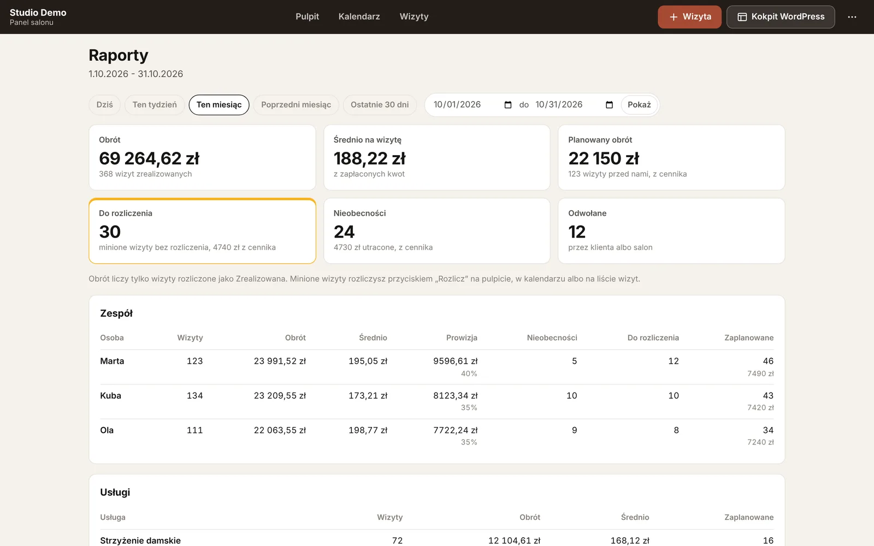Select Ola in the Zespół table
The image size is (874, 546).
pyautogui.click(x=107, y=430)
